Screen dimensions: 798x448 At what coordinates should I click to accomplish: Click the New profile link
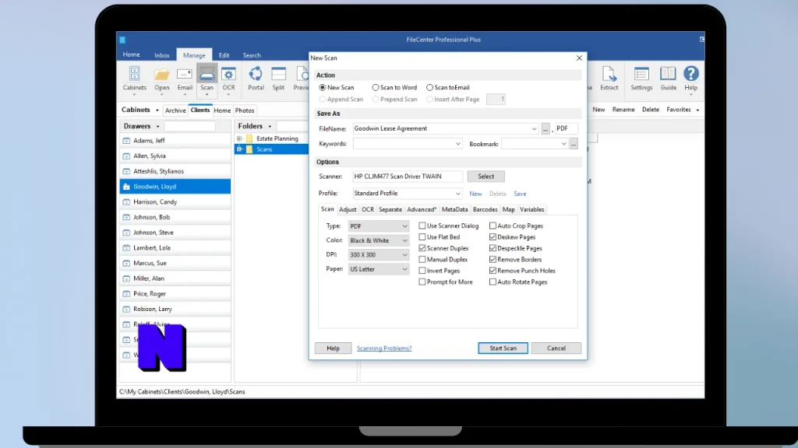pyautogui.click(x=475, y=194)
